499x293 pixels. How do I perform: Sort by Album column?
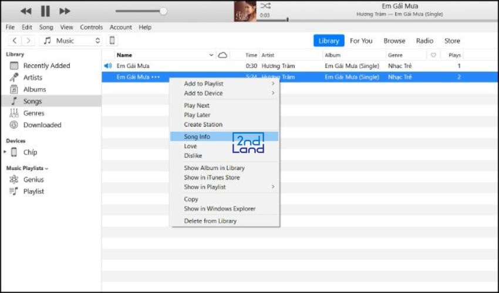(332, 55)
